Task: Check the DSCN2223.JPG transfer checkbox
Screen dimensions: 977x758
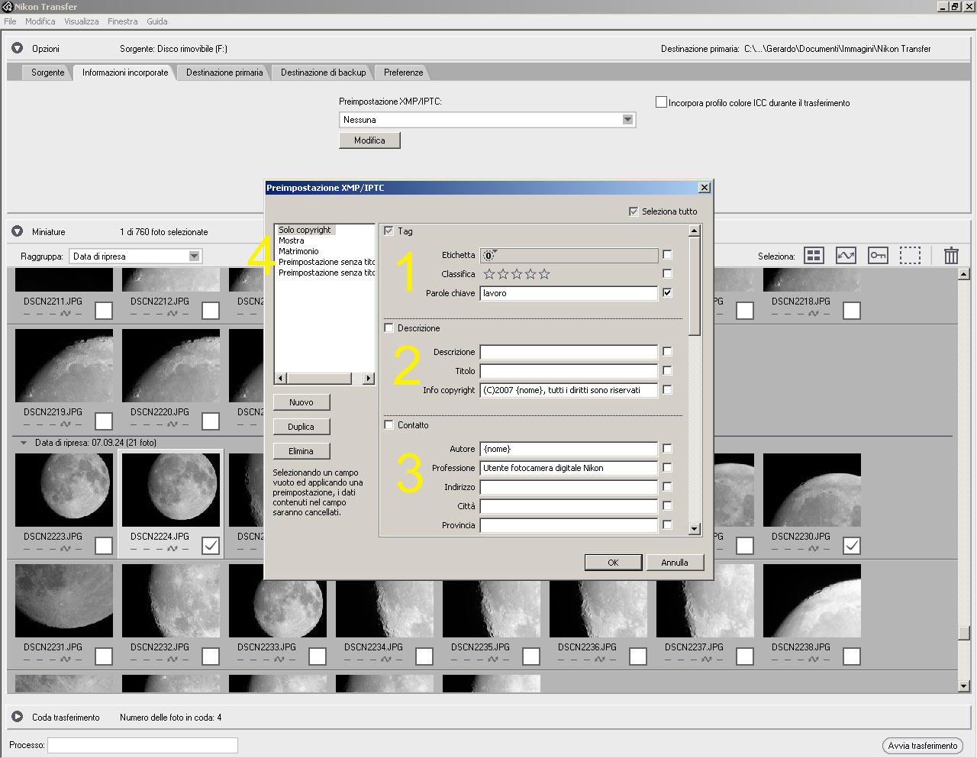Action: click(x=104, y=545)
